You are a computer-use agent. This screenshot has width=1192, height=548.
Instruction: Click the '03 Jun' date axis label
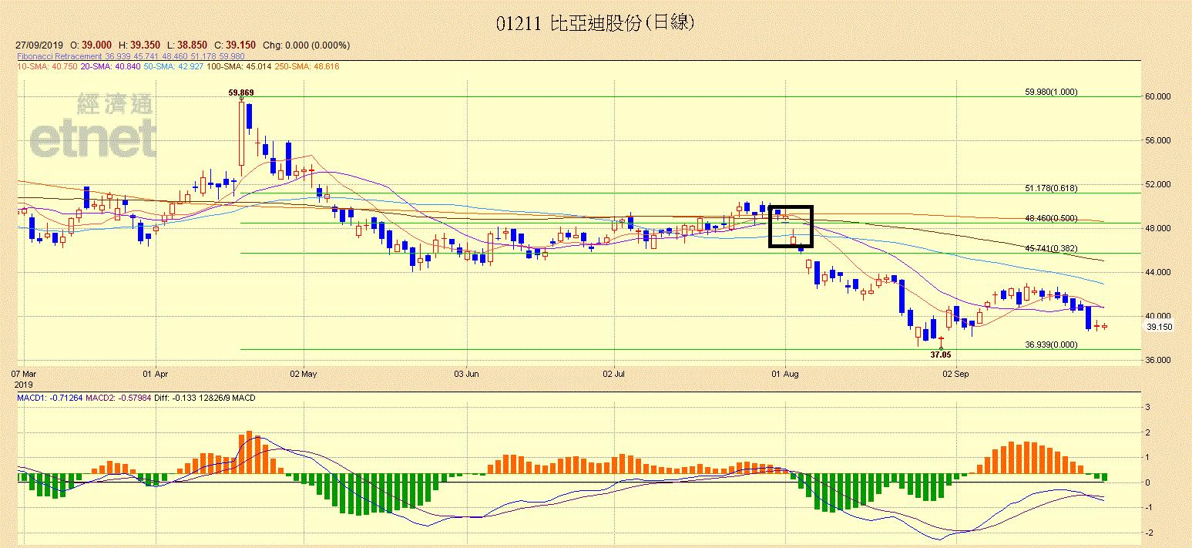coord(466,374)
